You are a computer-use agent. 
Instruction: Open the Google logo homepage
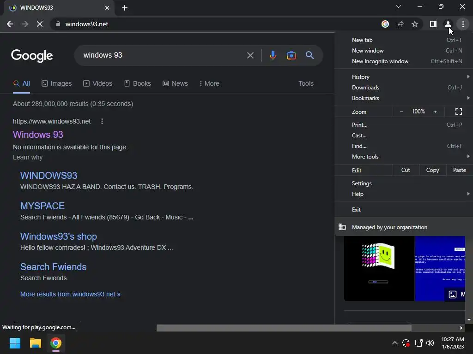coord(32,56)
